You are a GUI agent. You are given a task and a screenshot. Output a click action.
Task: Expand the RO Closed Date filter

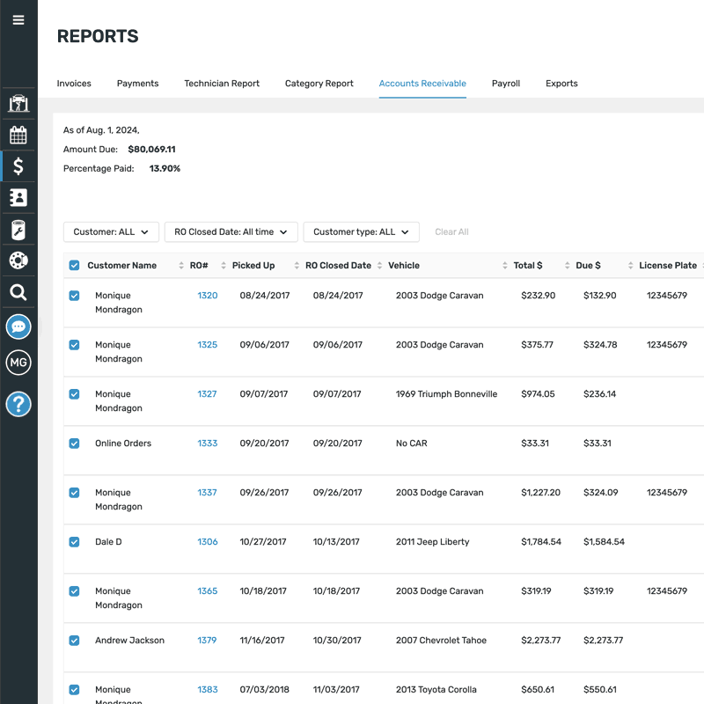coord(231,231)
